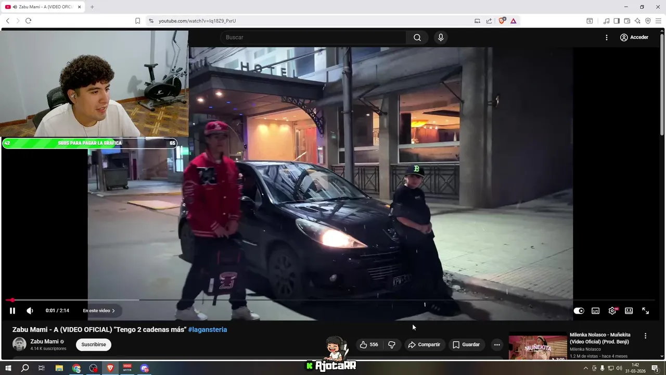Turn on subtitles in the player

click(595, 310)
